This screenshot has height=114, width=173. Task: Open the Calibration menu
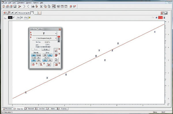[21, 3]
